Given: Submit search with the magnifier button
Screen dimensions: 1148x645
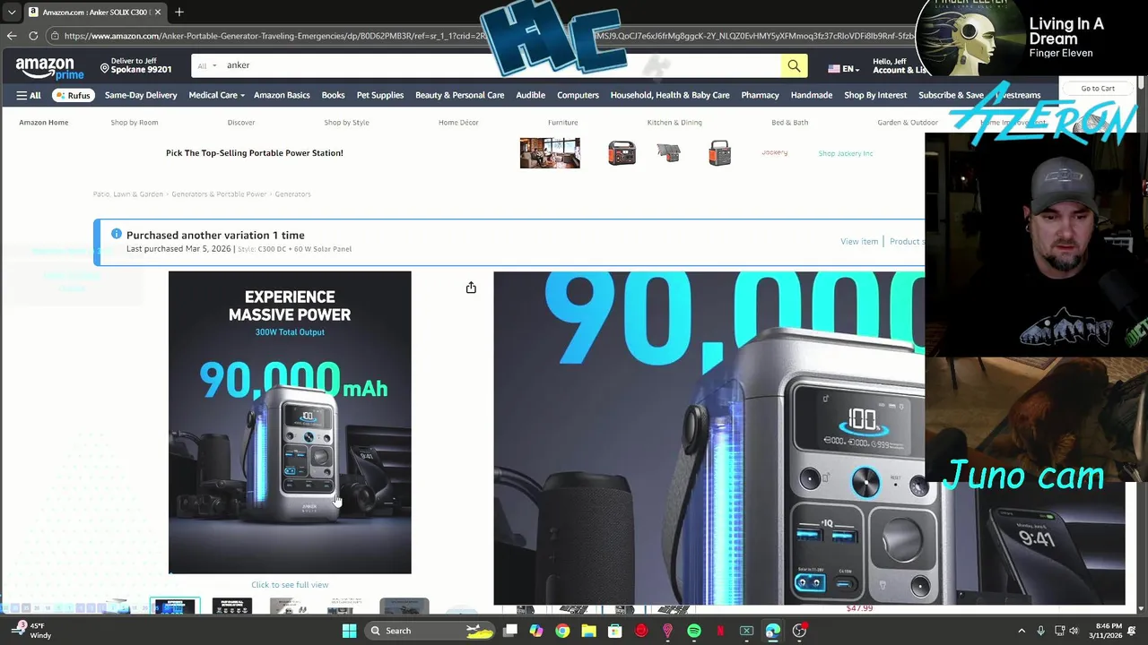Looking at the screenshot, I should pyautogui.click(x=794, y=65).
